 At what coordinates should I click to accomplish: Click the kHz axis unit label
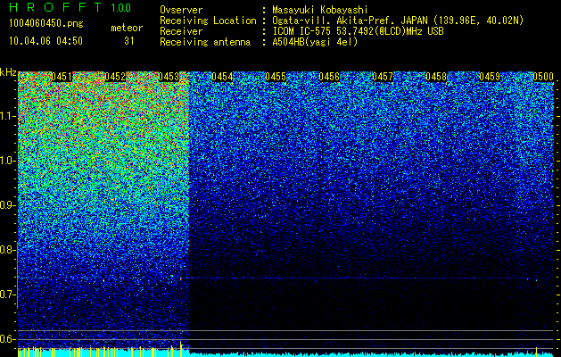pyautogui.click(x=8, y=72)
